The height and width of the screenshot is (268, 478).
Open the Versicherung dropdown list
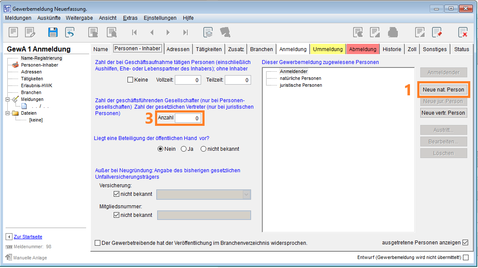(x=247, y=194)
